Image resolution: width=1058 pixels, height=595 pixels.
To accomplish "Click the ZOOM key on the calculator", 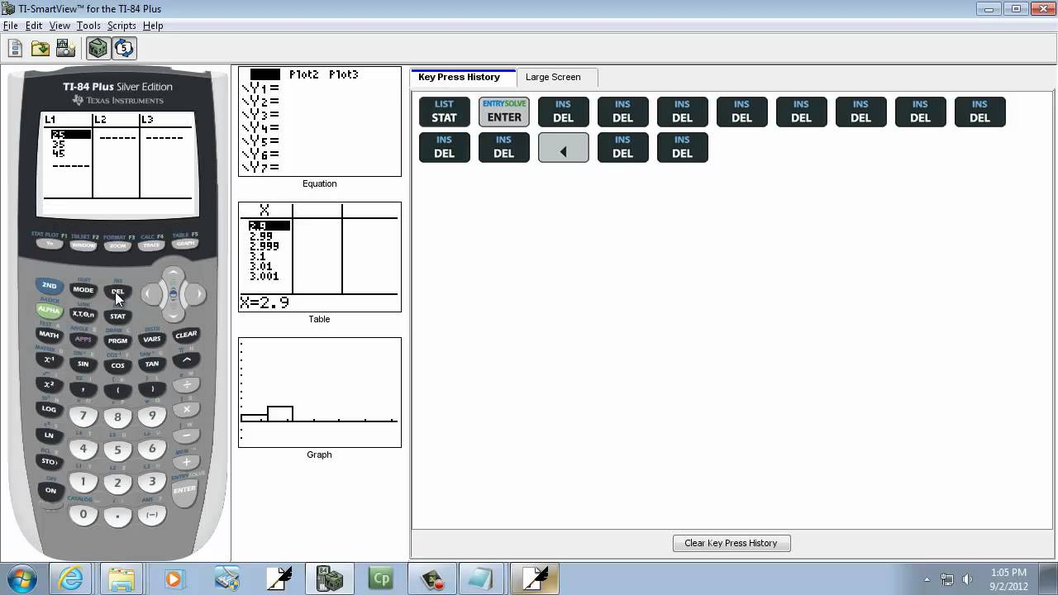I will pos(118,246).
